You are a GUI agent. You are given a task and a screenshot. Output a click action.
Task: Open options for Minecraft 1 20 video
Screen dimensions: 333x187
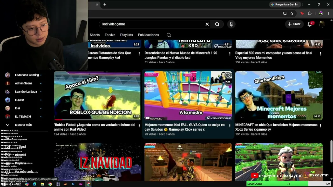pos(230,54)
